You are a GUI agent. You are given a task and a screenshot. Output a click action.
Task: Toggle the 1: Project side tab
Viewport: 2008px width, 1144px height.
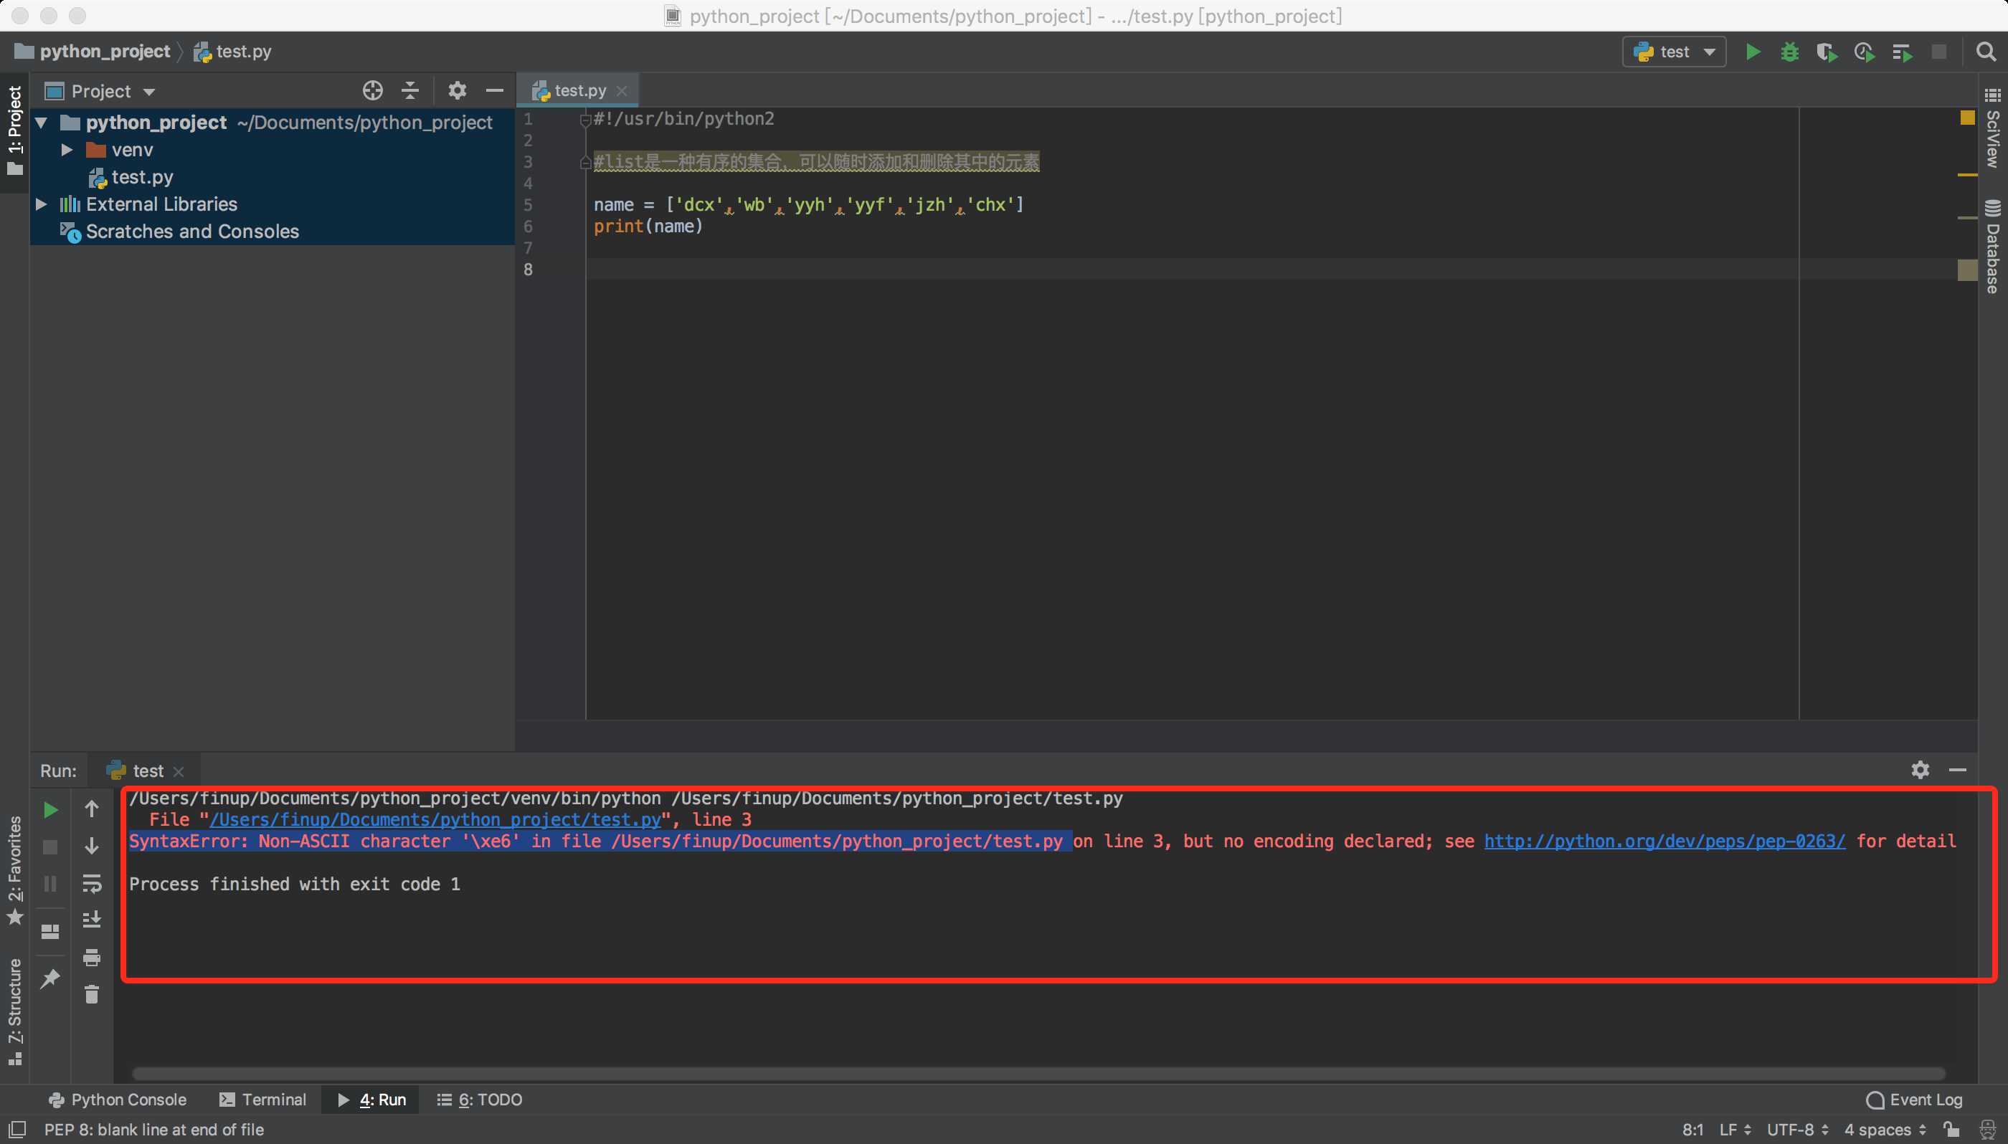pyautogui.click(x=15, y=131)
